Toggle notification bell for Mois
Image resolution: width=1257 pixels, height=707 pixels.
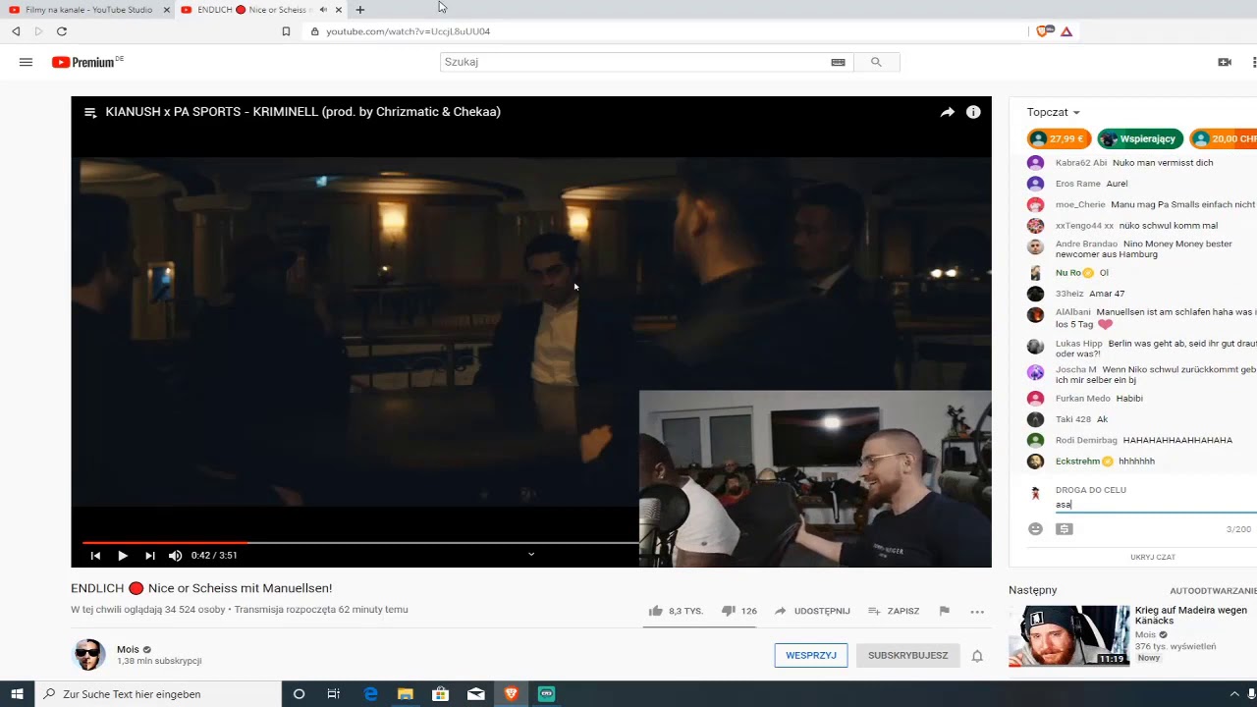(977, 656)
